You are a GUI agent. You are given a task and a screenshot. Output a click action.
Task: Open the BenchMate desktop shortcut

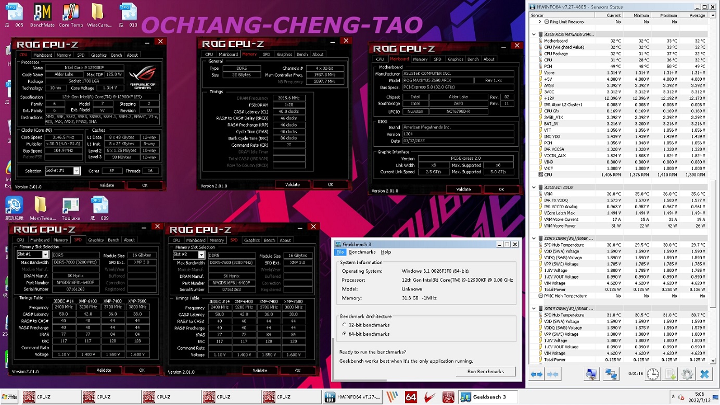click(43, 15)
